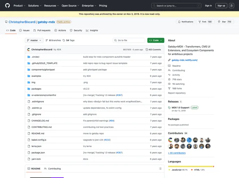The height and width of the screenshot is (178, 239).
Task: Open the .gitignore file
Action: pyautogui.click(x=36, y=114)
